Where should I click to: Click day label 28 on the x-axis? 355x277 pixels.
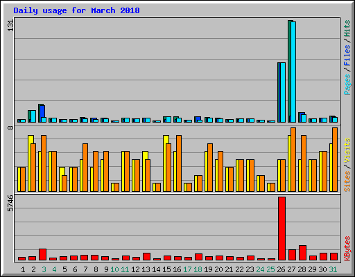coord(302,269)
